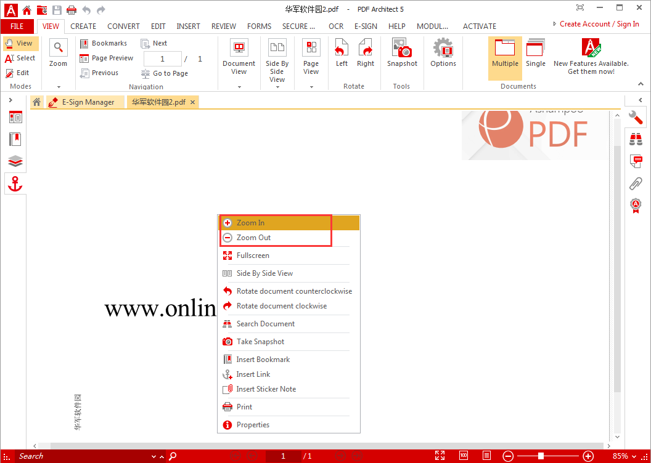Open the anchor links panel in left sidebar
The width and height of the screenshot is (651, 463).
point(15,183)
